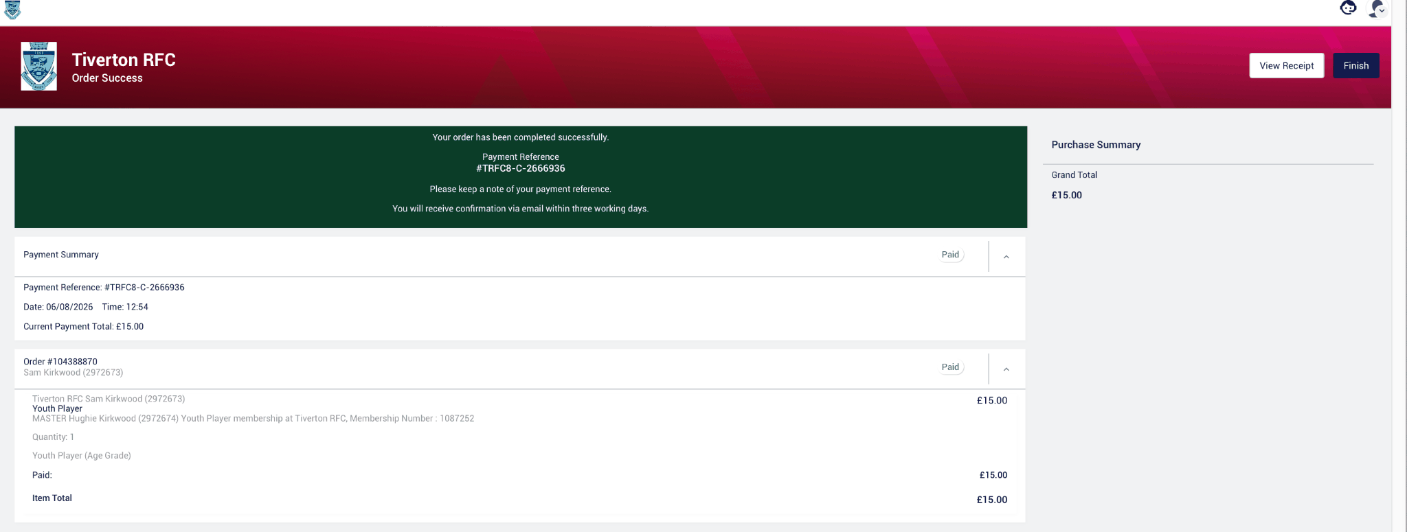Viewport: 1407px width, 532px height.
Task: Click 'Please keep a note of your payment reference.'
Action: (x=521, y=189)
